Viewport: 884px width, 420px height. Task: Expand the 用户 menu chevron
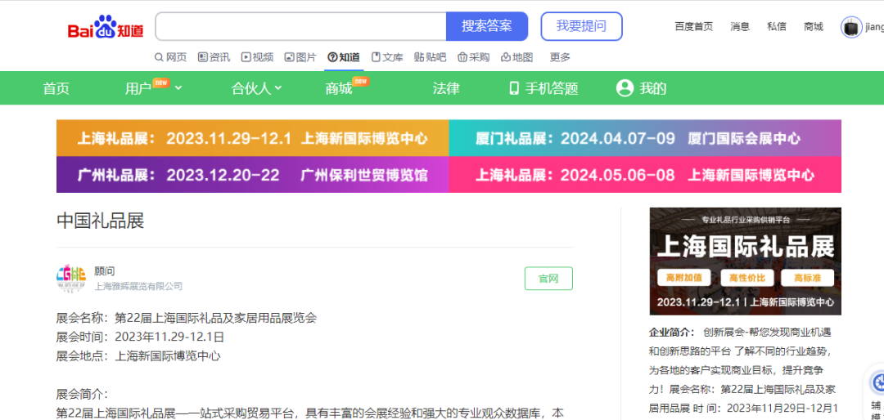click(x=178, y=87)
